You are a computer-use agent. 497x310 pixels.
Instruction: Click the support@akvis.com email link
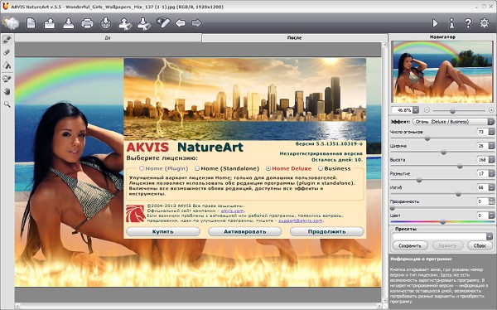(x=301, y=220)
